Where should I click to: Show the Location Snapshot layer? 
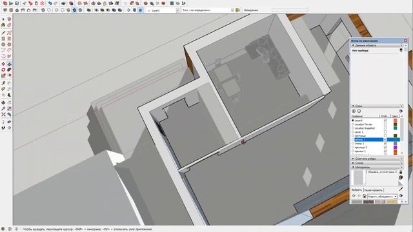tap(385, 128)
